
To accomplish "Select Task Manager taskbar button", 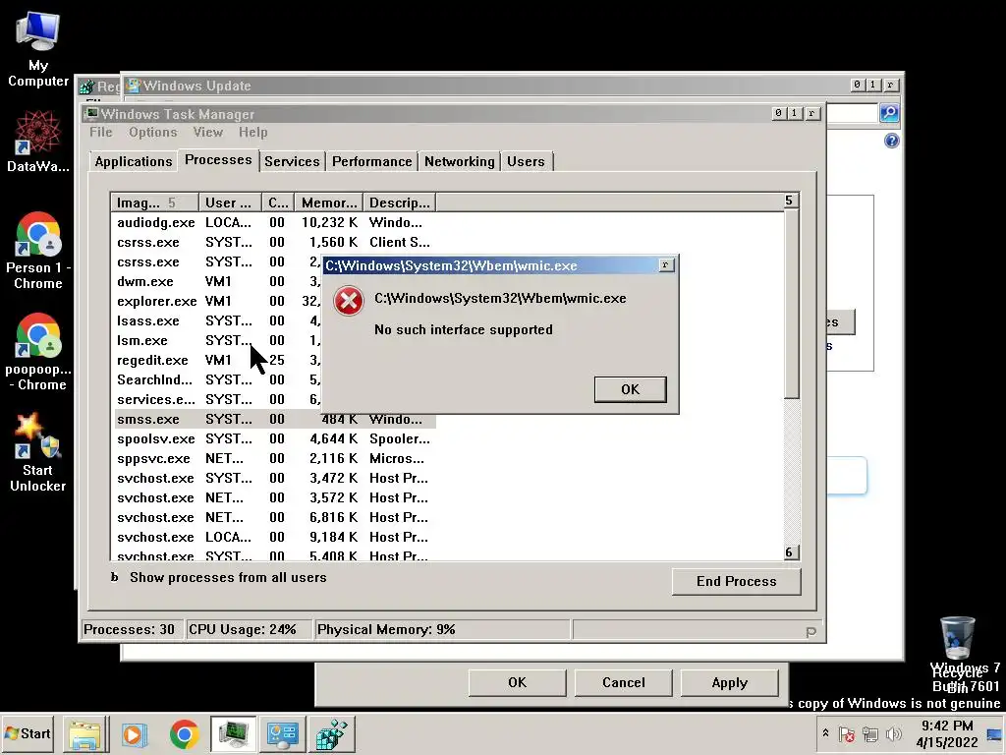I will (233, 733).
